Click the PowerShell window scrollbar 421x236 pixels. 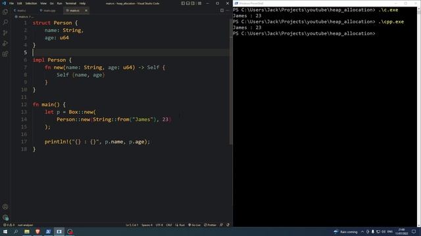(x=419, y=117)
